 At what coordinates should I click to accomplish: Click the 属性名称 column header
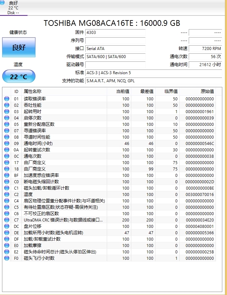point(64,91)
